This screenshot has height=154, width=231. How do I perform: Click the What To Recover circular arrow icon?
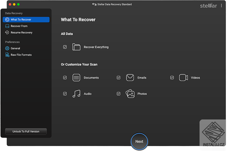coord(7,20)
